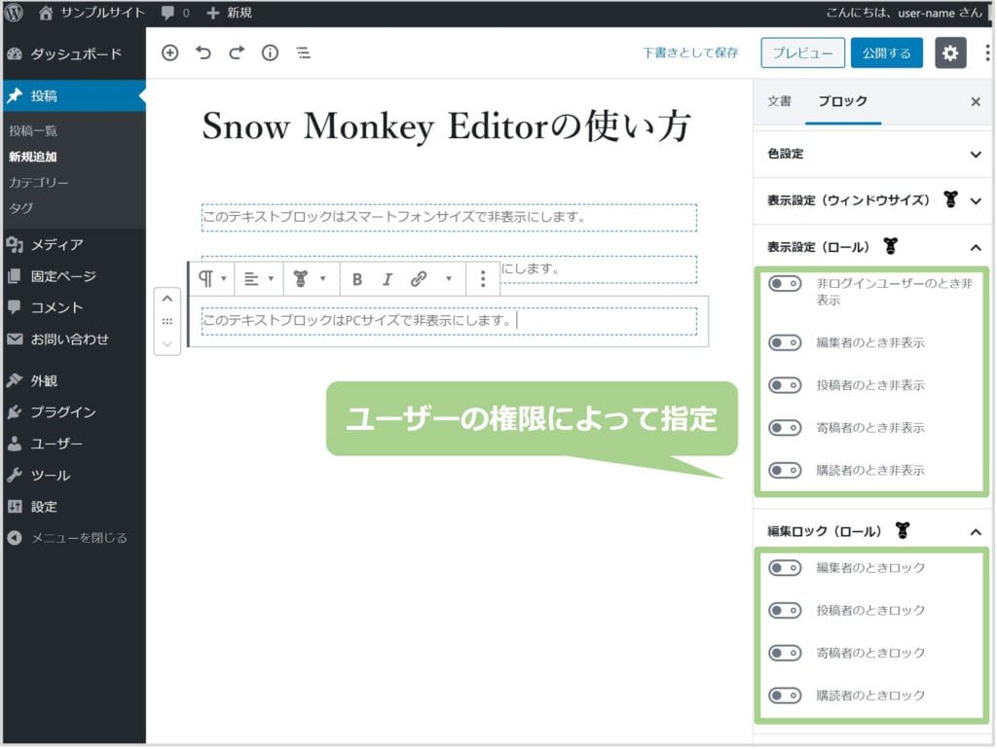Close the settings sidebar with X
The height and width of the screenshot is (749, 997).
click(976, 101)
